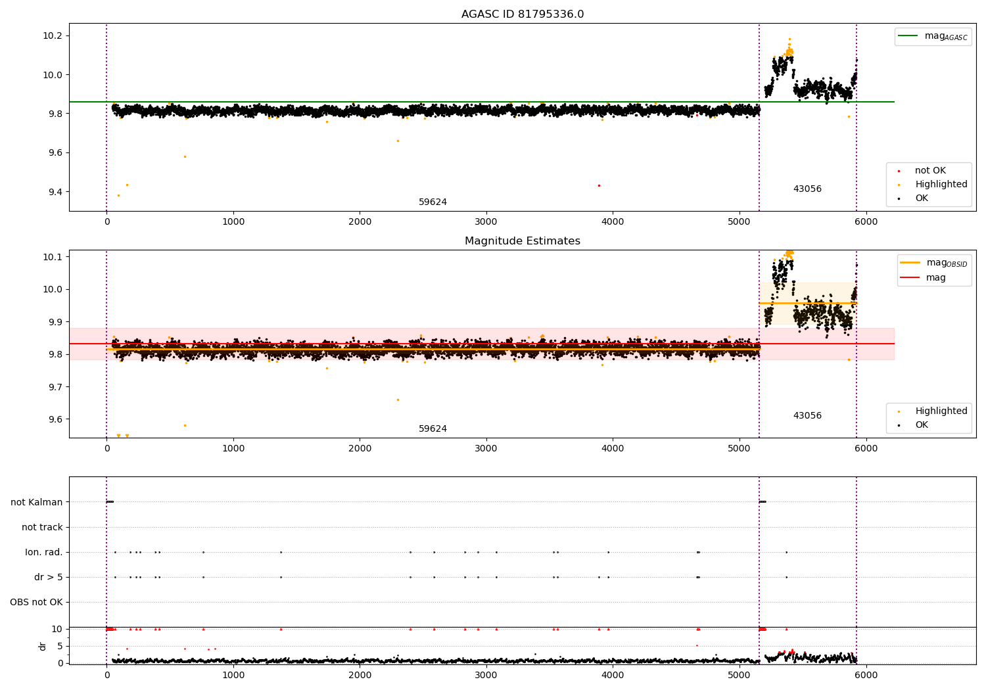Click "not OK" legend entry in top plot
The width and height of the screenshot is (986, 690).
coord(929,171)
